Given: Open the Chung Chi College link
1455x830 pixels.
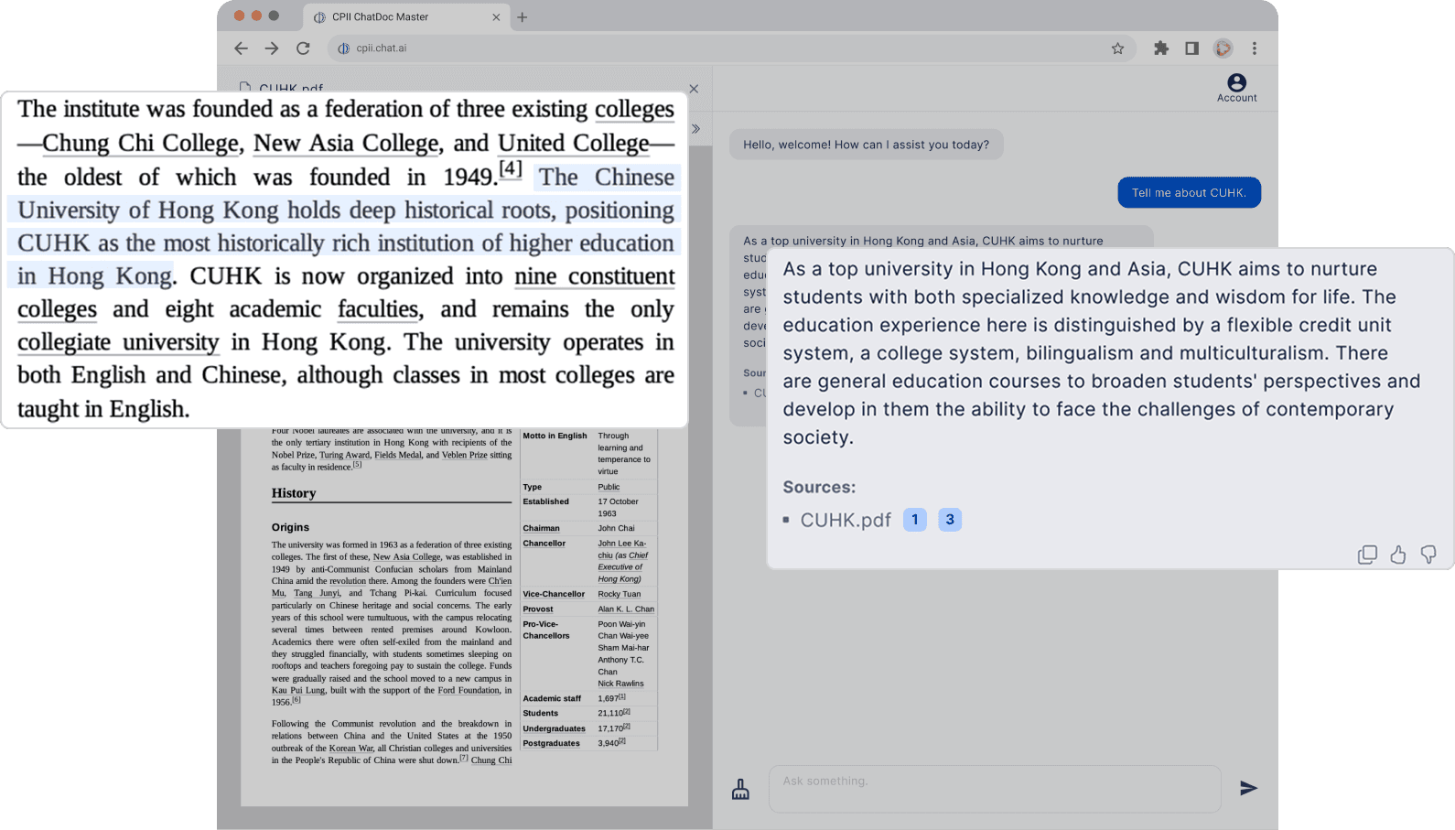Looking at the screenshot, I should pyautogui.click(x=140, y=144).
